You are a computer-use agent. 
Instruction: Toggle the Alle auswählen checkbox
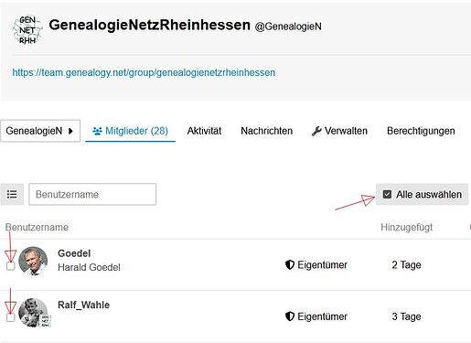coord(387,194)
